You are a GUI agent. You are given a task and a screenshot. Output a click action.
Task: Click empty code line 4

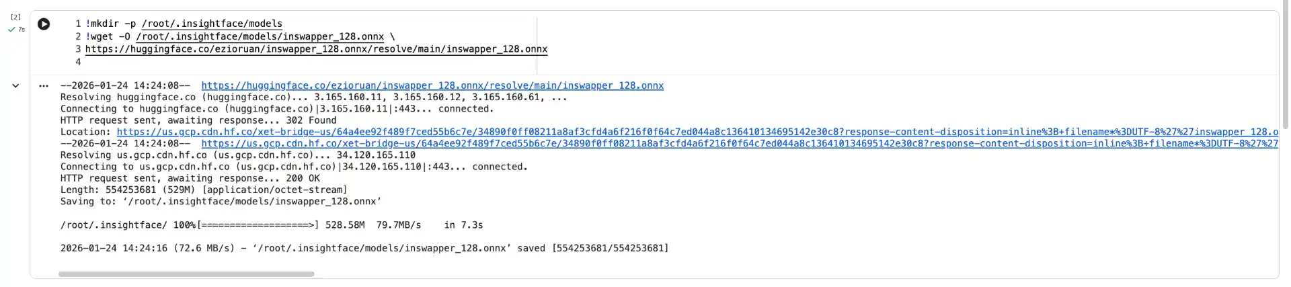(269, 62)
